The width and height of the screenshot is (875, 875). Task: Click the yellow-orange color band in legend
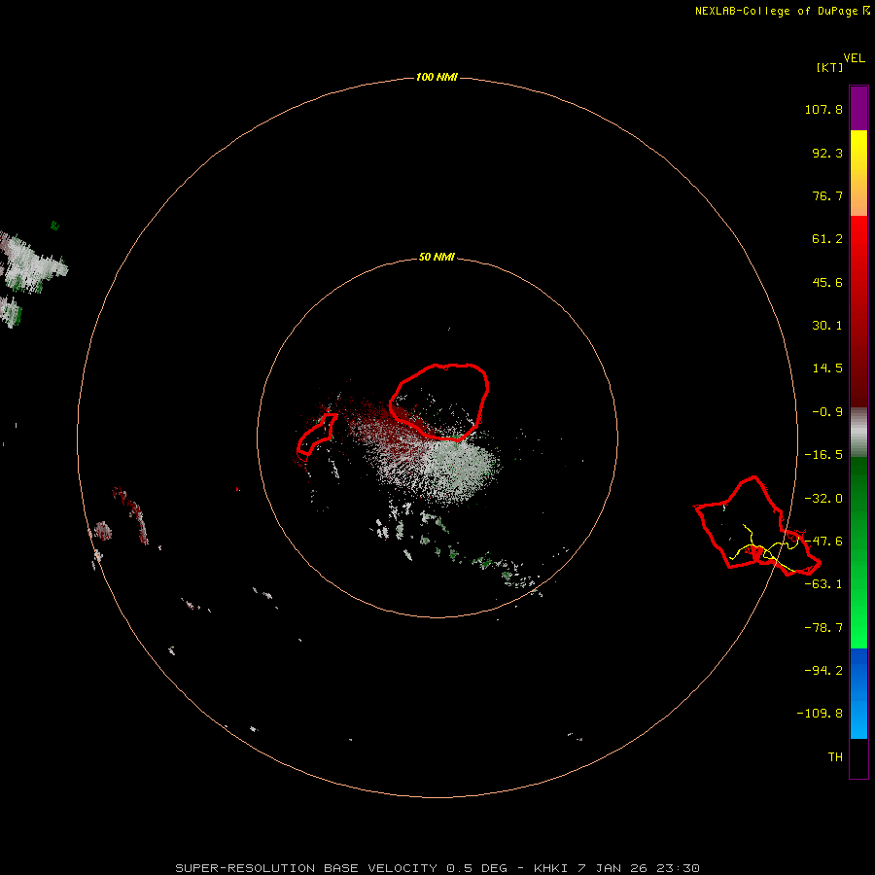[858, 173]
